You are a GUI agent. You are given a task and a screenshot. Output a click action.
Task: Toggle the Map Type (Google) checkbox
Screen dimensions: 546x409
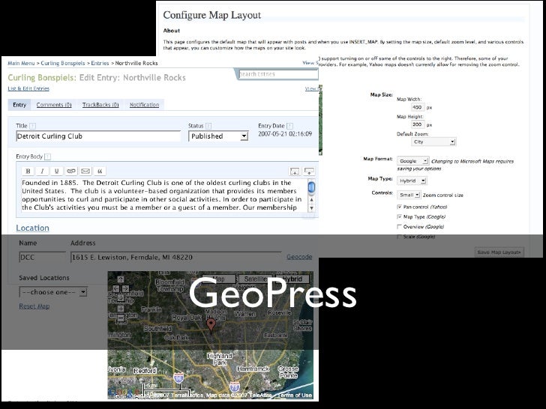click(400, 216)
